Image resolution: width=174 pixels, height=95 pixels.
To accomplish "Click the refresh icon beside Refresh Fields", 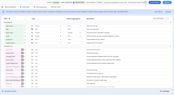I will tap(3, 91).
